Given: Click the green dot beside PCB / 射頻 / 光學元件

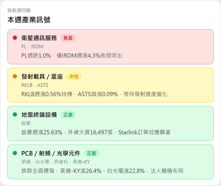Looking at the screenshot, I should point(15,153).
